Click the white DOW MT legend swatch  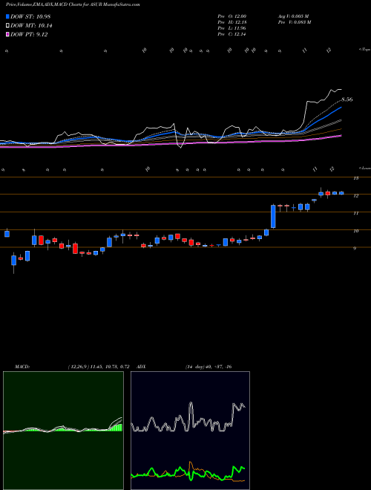tap(7, 26)
